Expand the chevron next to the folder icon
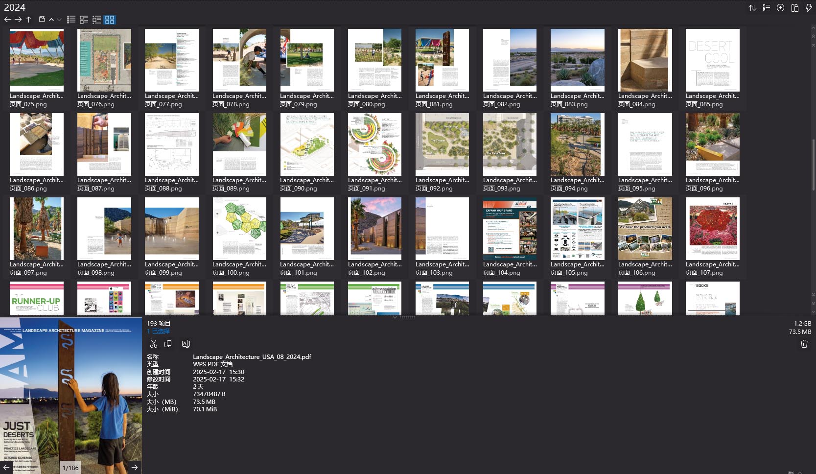816x474 pixels. [51, 20]
